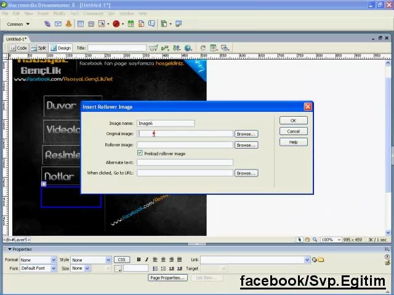Screen dimensions: 394x295
Task: Click the Date calendar insert icon
Action: (x=131, y=24)
